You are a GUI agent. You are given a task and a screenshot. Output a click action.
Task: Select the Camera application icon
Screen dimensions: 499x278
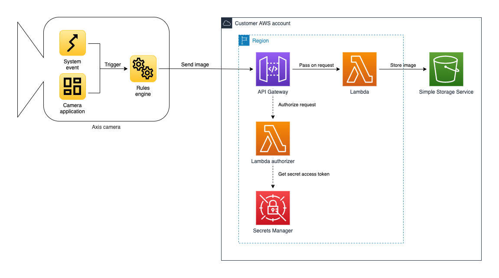(72, 87)
